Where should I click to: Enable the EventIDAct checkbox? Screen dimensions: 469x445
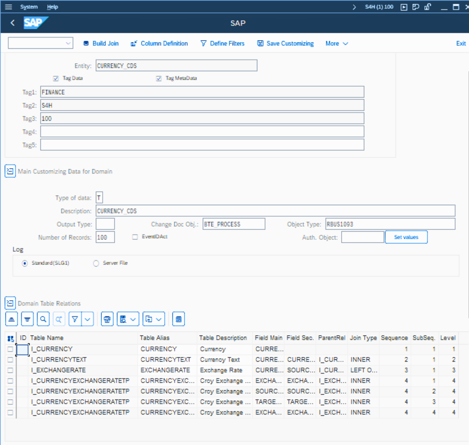[x=135, y=237]
